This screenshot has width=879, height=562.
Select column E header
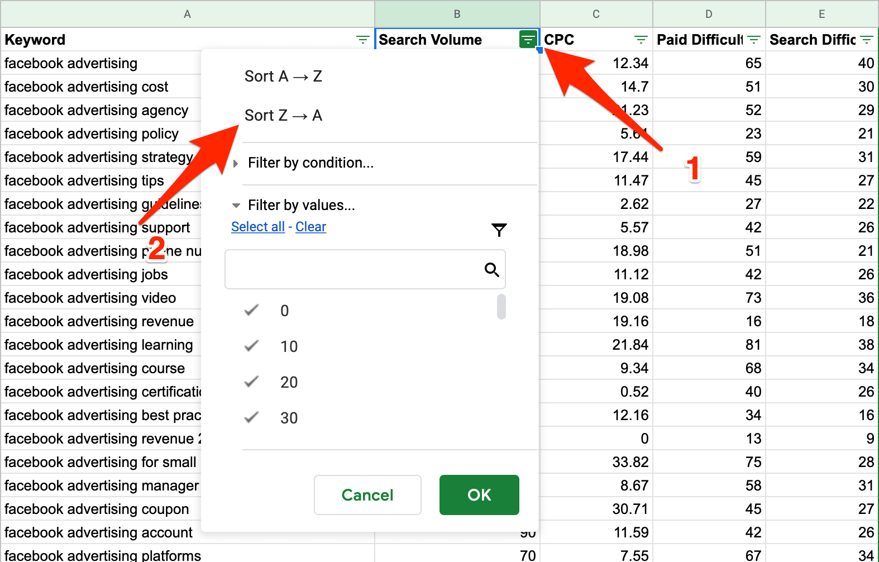(822, 14)
